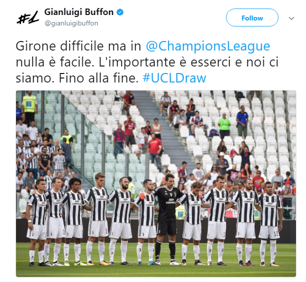
Task: Open the @ChampionsLeague mention
Action: (x=208, y=46)
